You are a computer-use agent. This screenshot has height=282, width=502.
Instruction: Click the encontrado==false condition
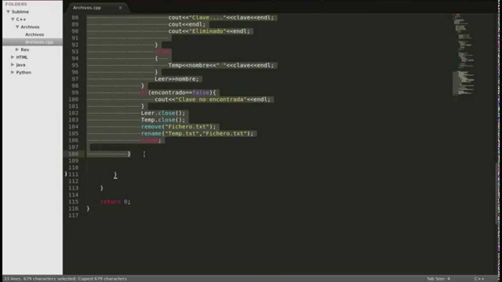coord(180,92)
